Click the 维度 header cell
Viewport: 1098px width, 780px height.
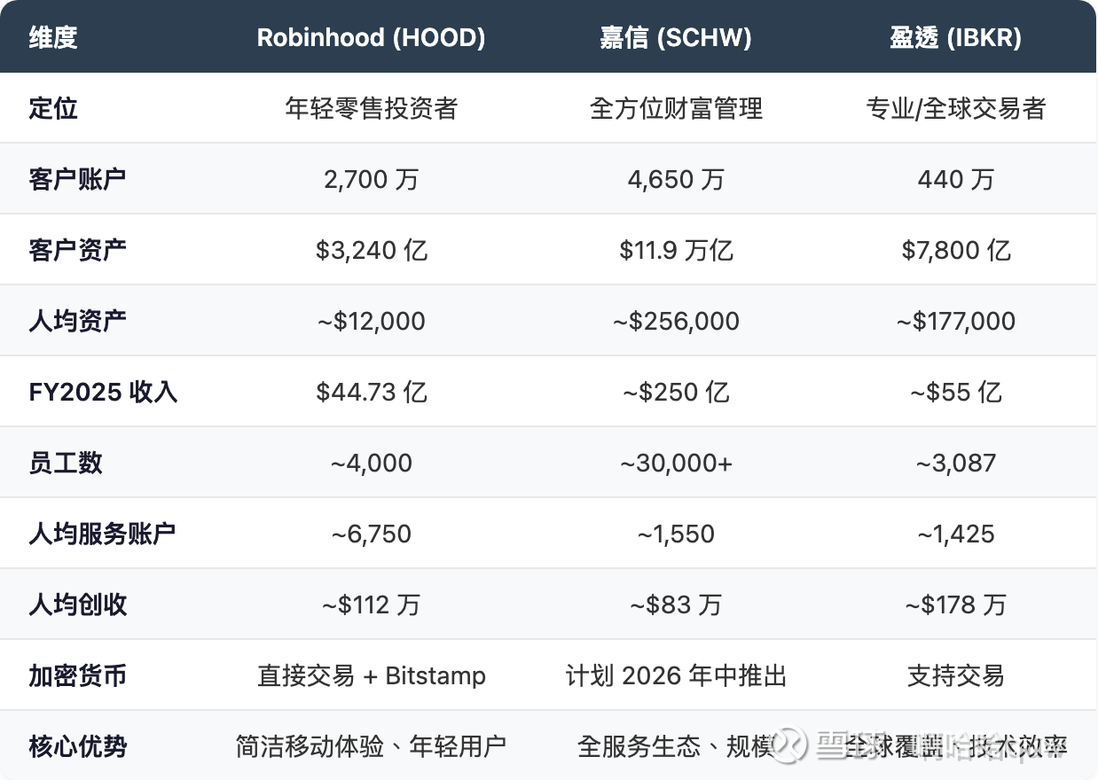(x=53, y=37)
